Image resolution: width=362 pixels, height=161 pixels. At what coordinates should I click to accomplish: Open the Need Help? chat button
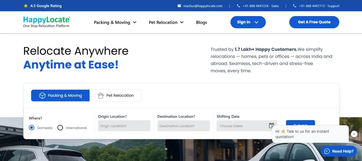coord(339,151)
